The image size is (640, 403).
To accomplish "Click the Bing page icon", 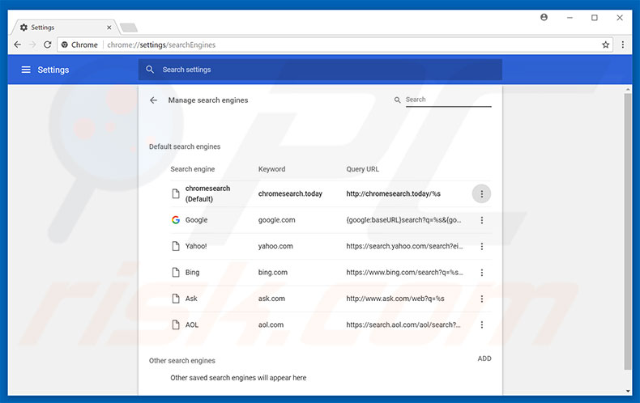I will pyautogui.click(x=176, y=273).
